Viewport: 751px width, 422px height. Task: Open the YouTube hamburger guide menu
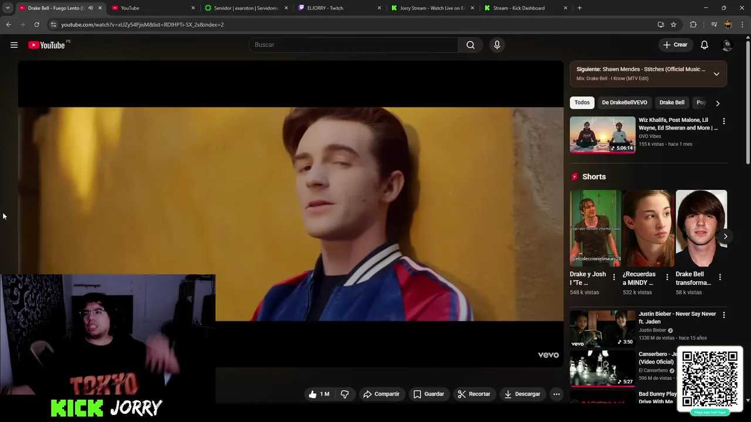(x=14, y=45)
